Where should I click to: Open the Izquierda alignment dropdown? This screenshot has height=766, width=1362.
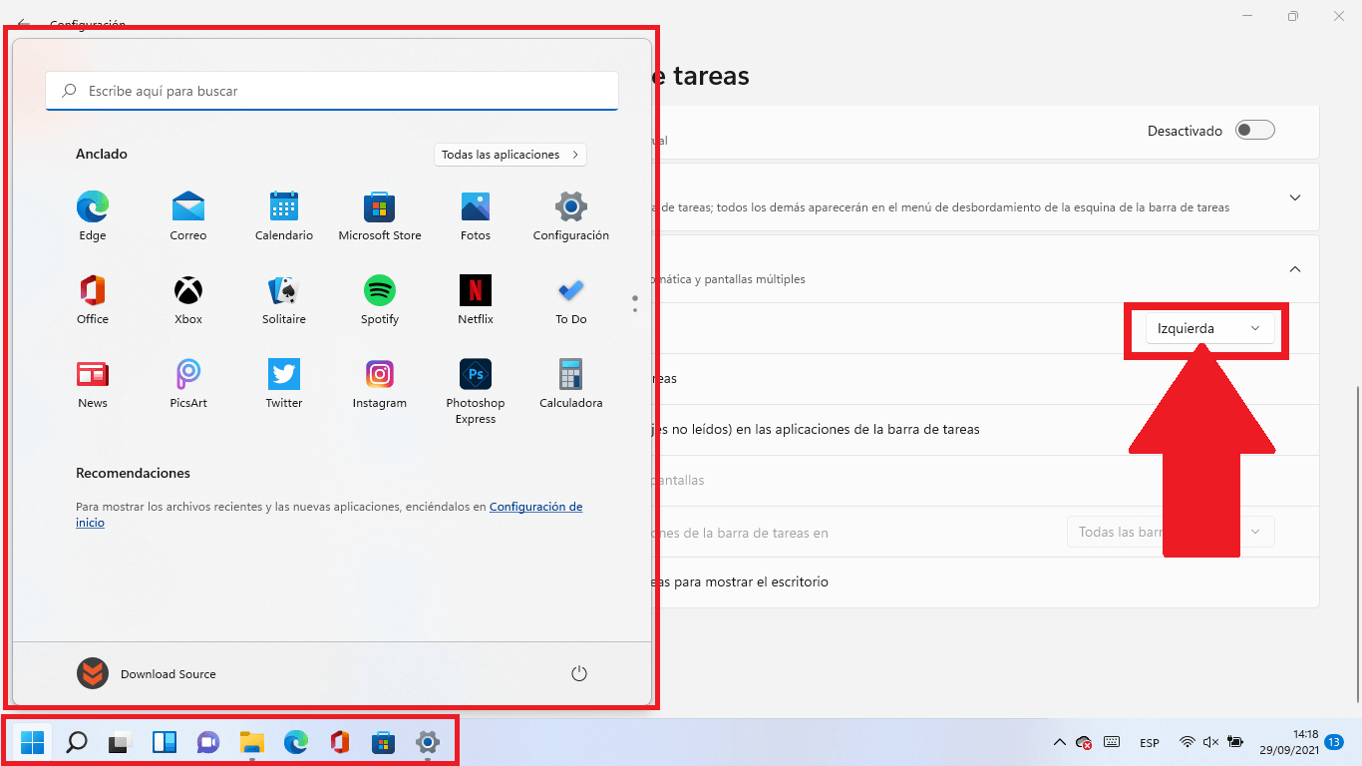[x=1210, y=328]
